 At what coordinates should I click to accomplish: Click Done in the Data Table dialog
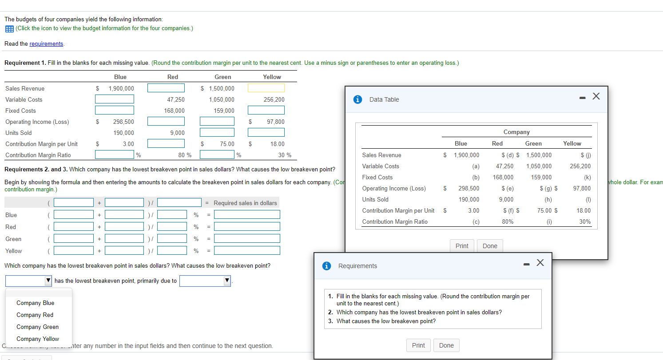tap(490, 245)
